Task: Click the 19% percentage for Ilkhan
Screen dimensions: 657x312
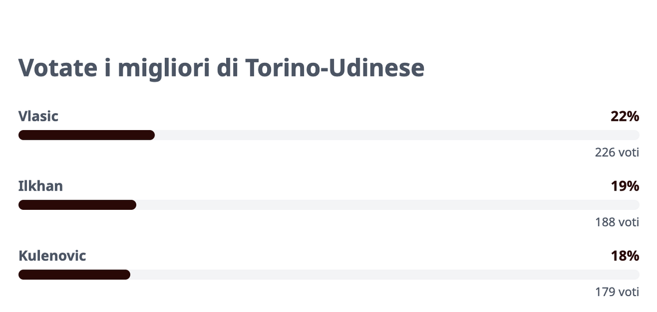Action: (x=625, y=186)
